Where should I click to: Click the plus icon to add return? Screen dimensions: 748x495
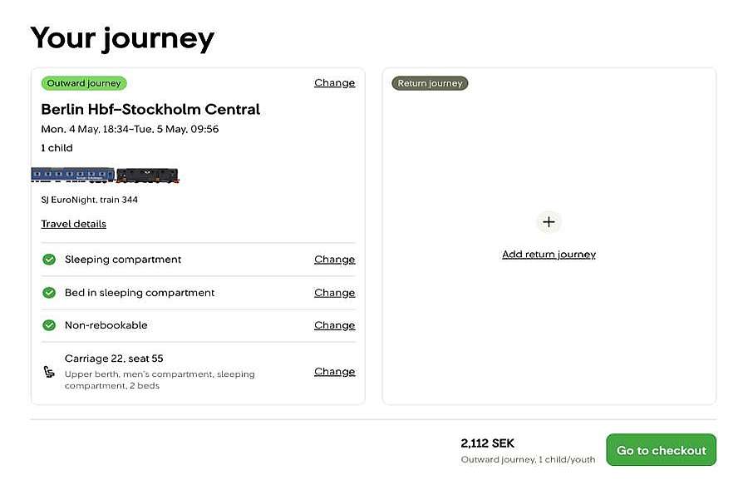coord(549,222)
